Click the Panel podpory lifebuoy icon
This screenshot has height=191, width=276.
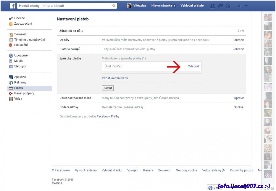click(x=11, y=94)
